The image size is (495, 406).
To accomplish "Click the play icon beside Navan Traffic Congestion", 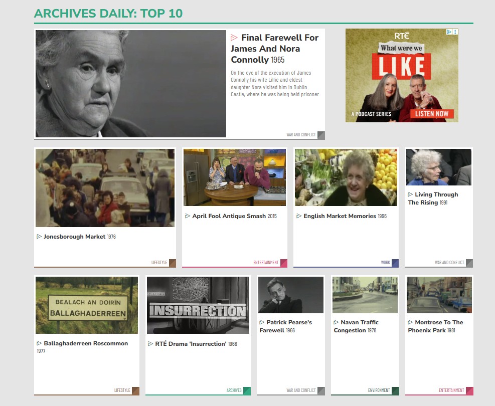I will (x=336, y=322).
